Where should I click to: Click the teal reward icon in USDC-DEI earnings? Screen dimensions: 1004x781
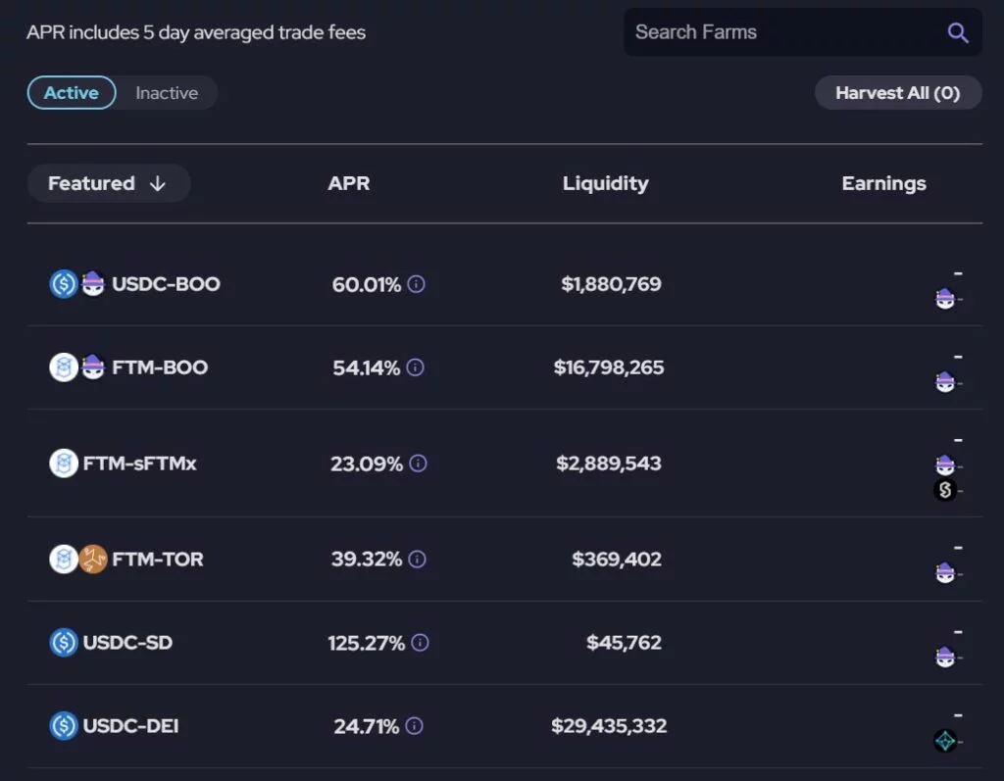pyautogui.click(x=945, y=741)
